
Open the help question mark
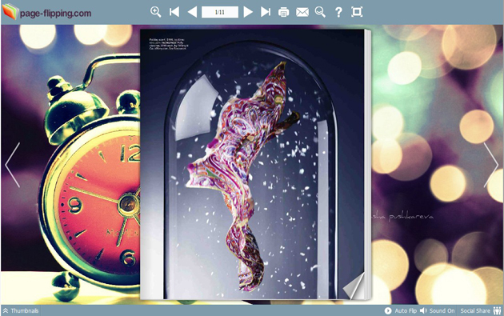point(338,12)
